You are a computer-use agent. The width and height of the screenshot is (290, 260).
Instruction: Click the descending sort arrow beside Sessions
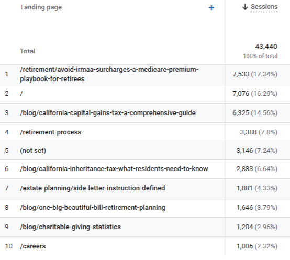coord(245,7)
